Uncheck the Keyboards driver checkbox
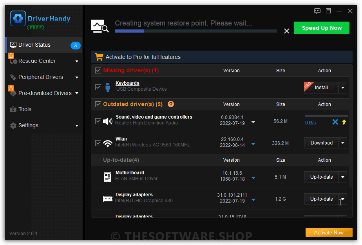 coord(98,87)
